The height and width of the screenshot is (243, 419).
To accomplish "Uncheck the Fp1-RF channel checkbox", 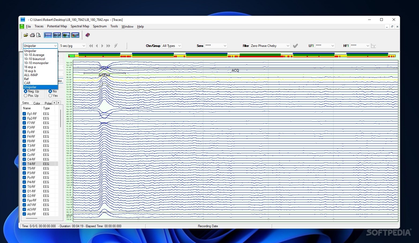I will tap(24, 114).
